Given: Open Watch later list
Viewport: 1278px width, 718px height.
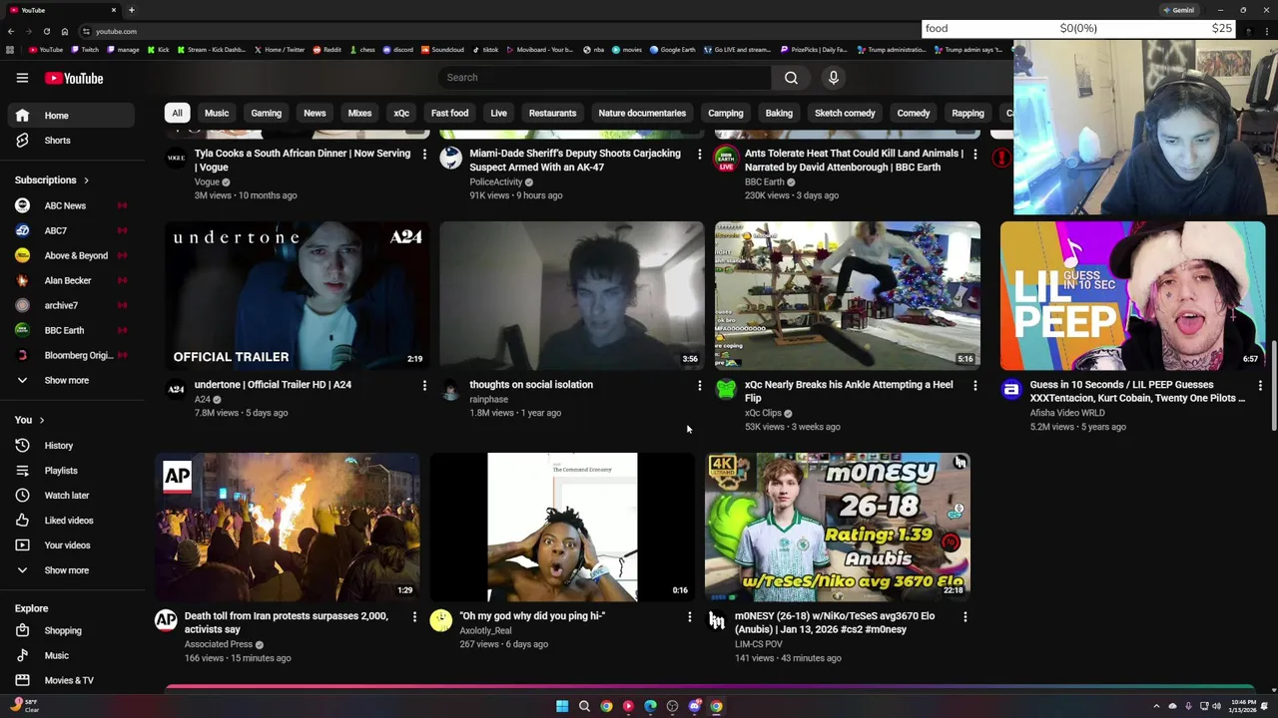Looking at the screenshot, I should point(67,496).
